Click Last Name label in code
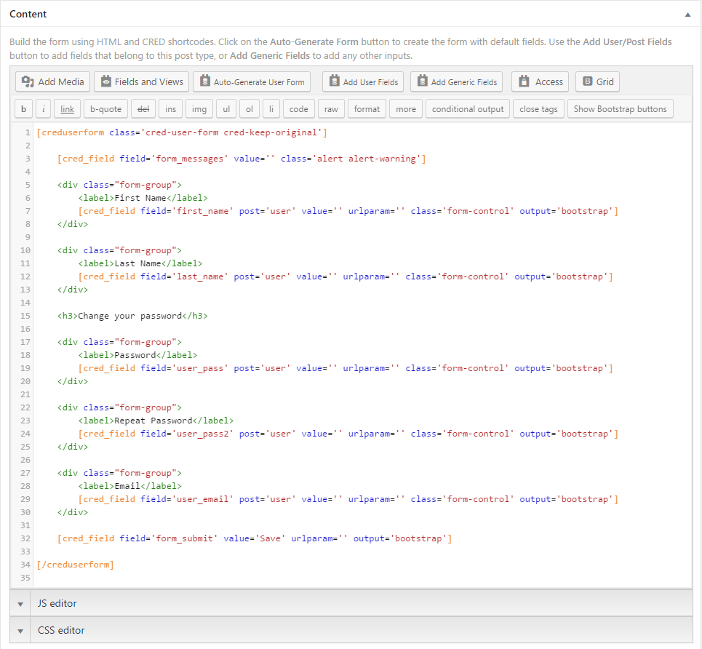 (x=137, y=263)
